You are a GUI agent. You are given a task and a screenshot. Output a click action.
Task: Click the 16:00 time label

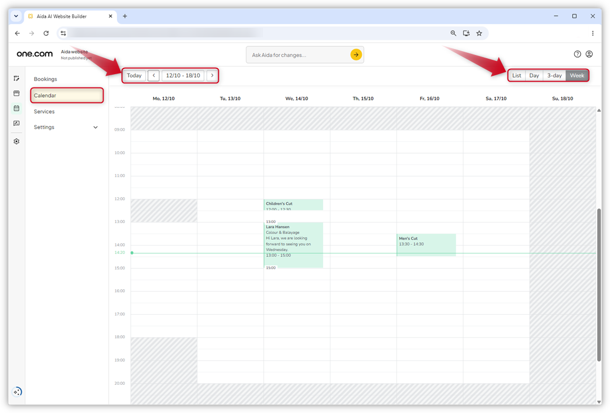click(120, 291)
